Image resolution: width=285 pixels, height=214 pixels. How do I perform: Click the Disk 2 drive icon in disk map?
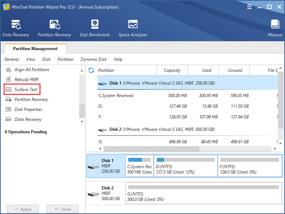click(x=93, y=194)
